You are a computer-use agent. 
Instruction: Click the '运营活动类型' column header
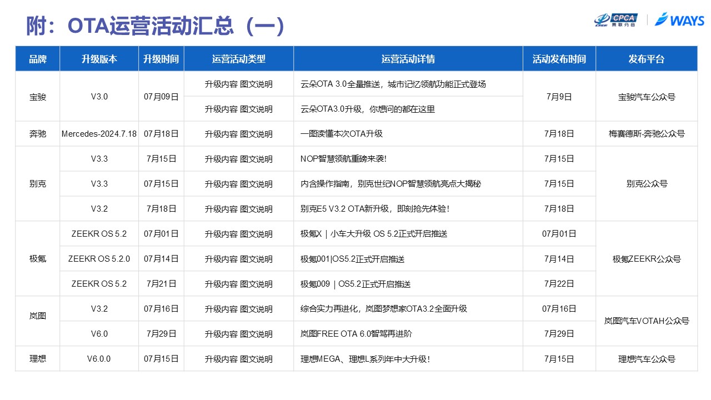(x=239, y=59)
